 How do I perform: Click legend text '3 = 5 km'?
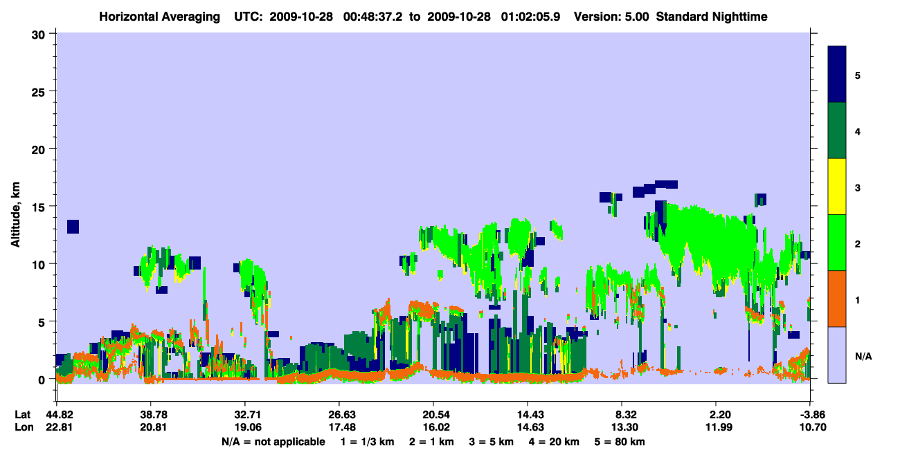point(492,442)
